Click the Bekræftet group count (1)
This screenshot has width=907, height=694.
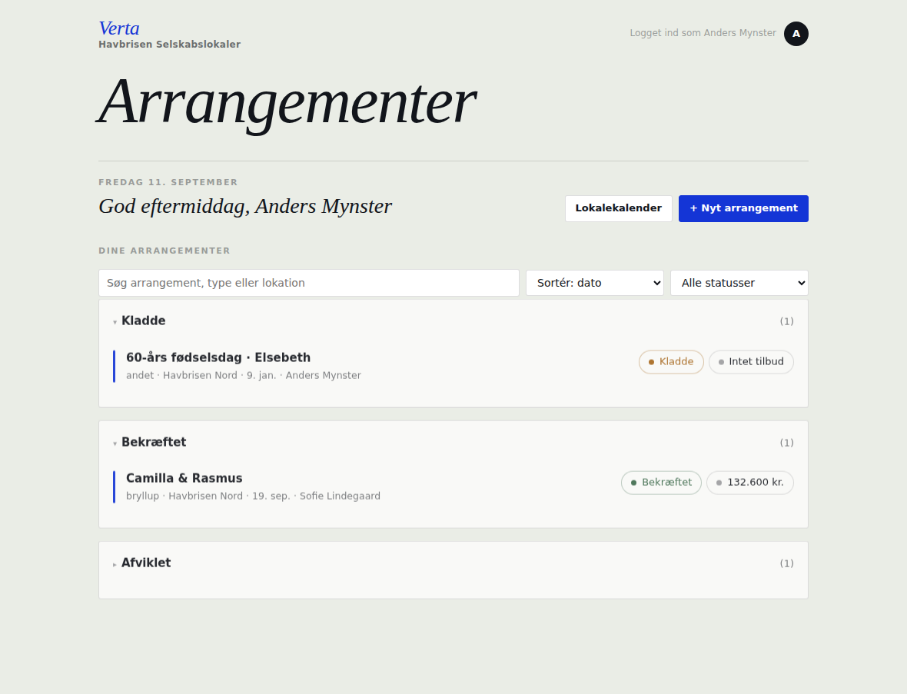click(786, 443)
